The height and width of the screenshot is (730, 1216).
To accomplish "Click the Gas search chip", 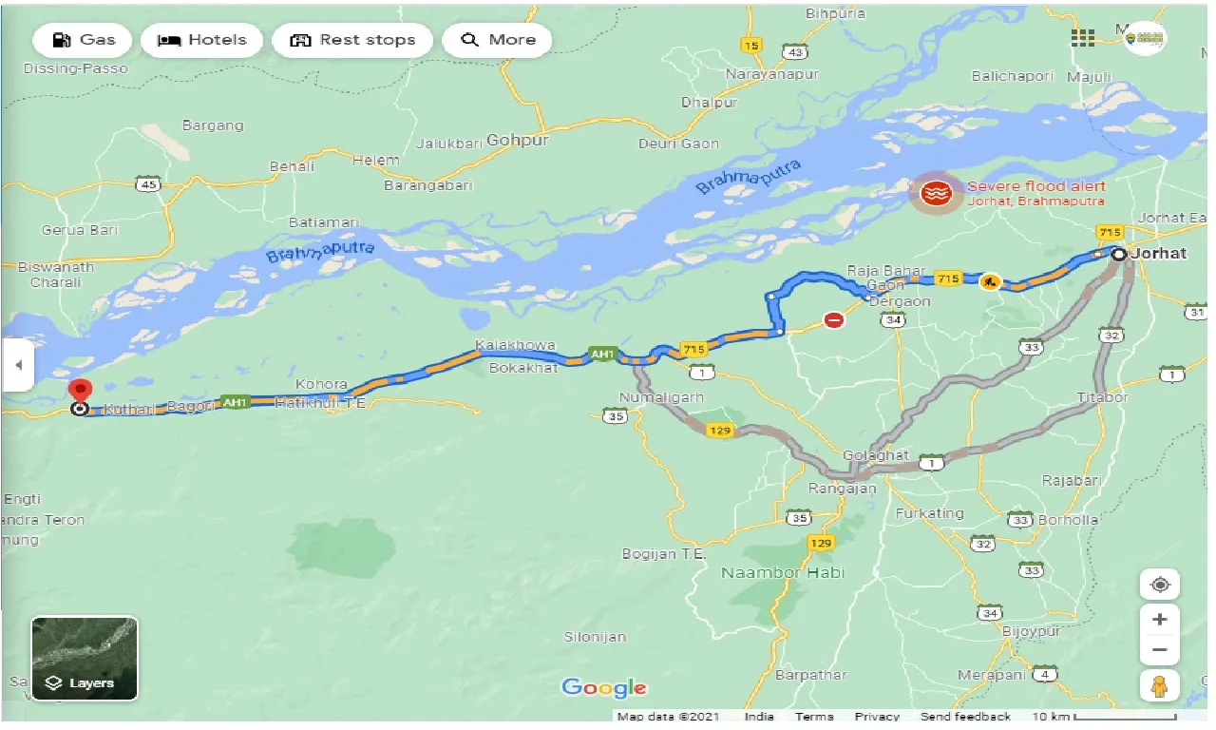I will [x=83, y=40].
